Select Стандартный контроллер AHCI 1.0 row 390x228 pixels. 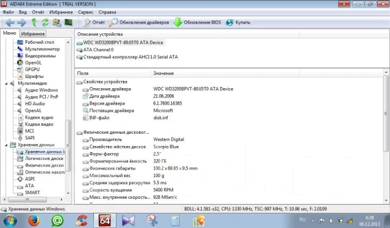130,57
